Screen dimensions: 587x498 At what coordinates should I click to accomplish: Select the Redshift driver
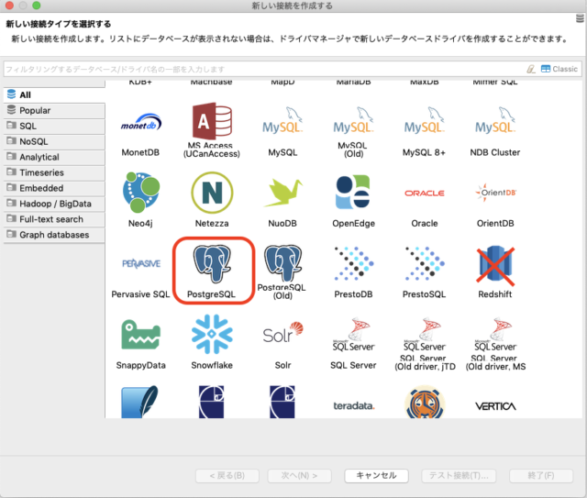tap(495, 264)
